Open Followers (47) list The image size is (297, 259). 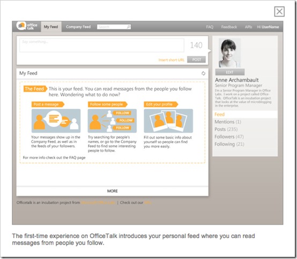click(229, 136)
